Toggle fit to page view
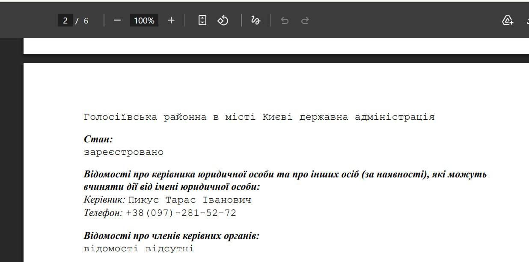The height and width of the screenshot is (262, 529). [202, 21]
